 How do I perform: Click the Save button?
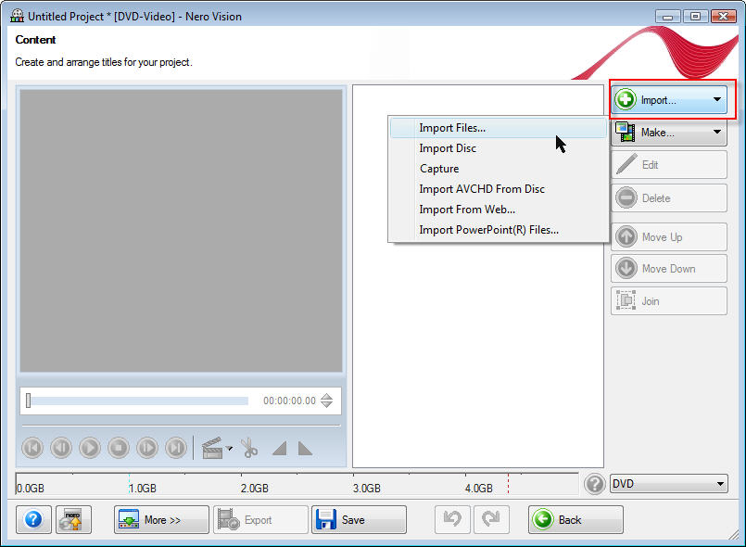coord(359,519)
